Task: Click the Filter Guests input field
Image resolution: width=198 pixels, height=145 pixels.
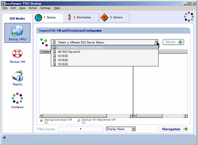Action: (81, 129)
